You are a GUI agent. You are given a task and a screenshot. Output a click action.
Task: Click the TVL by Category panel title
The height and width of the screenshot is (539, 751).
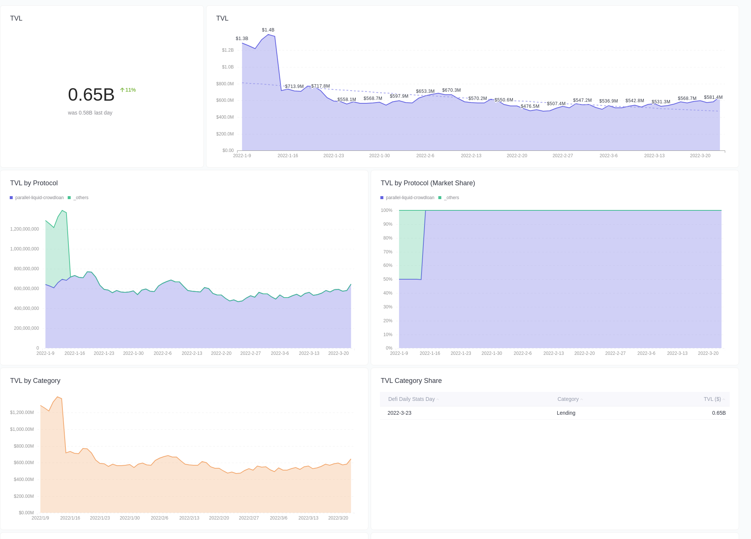click(35, 381)
